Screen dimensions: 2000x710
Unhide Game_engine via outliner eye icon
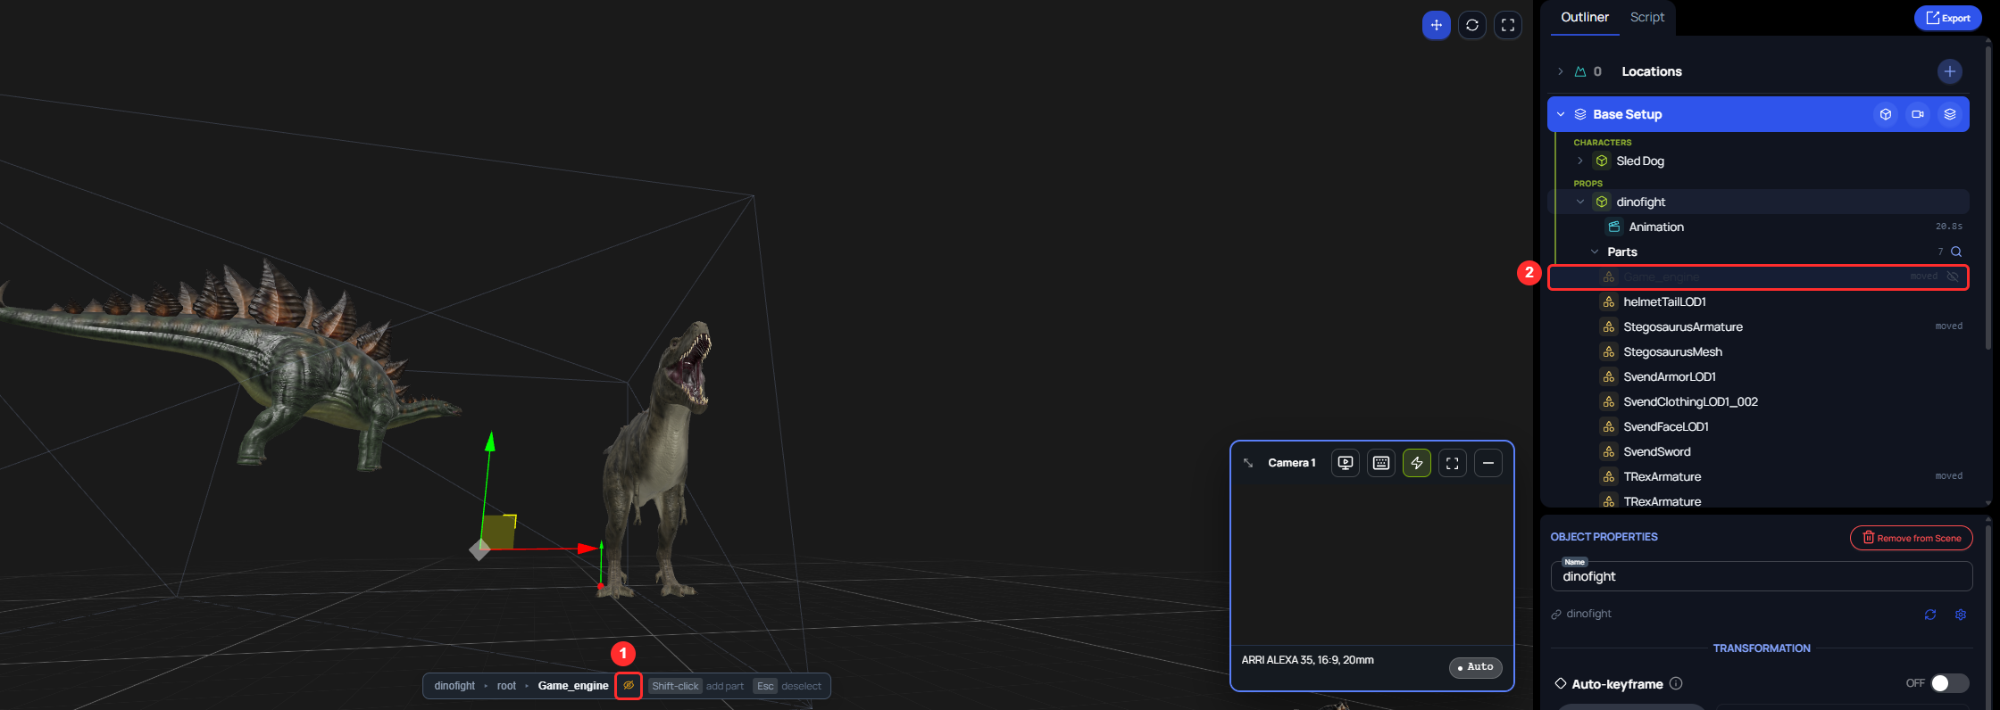point(1953,277)
